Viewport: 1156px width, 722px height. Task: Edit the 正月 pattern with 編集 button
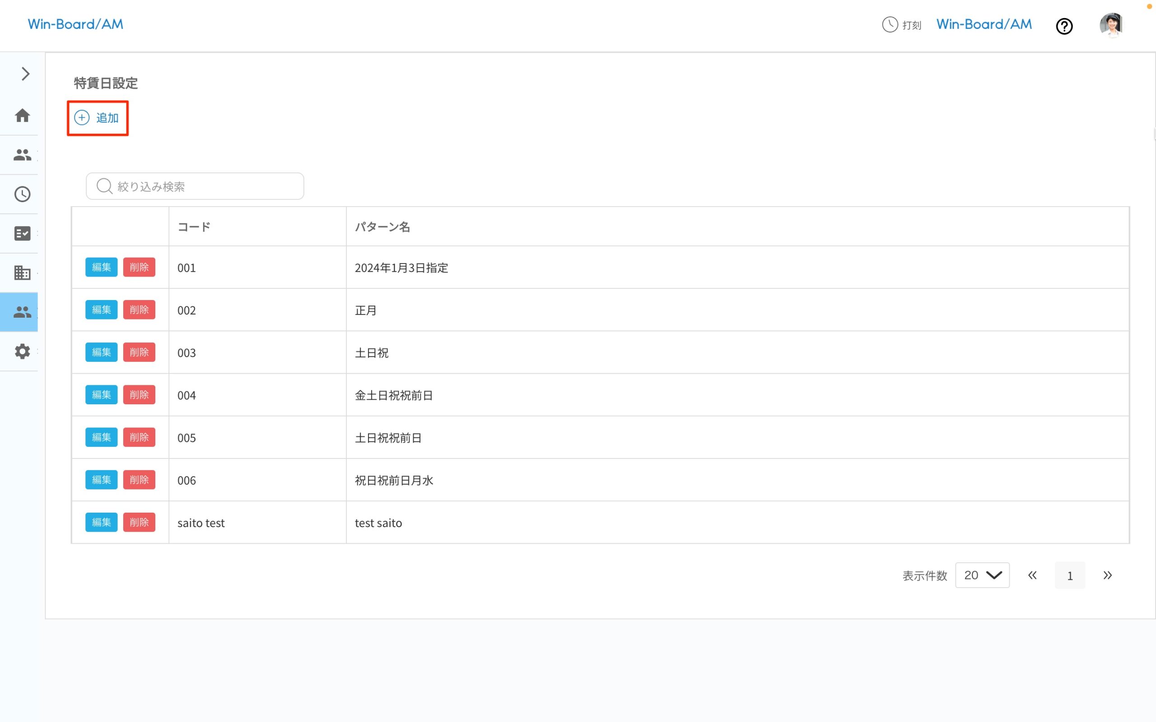[101, 310]
